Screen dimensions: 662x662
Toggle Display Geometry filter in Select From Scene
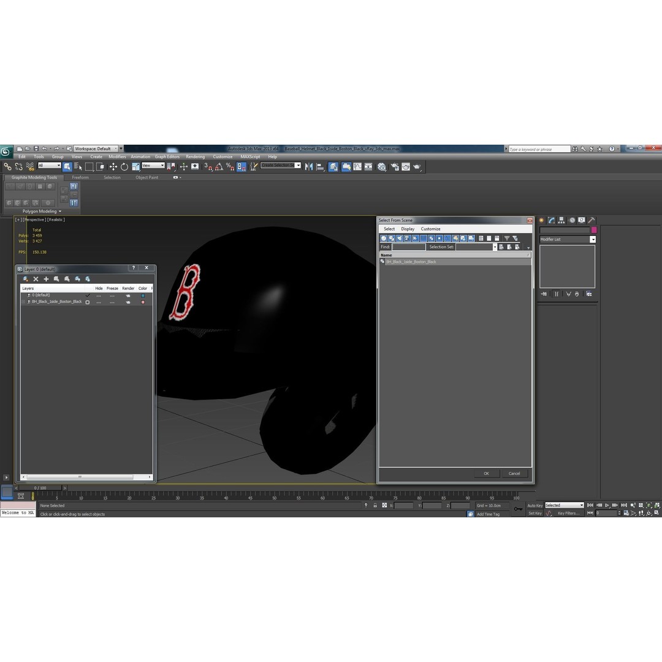tap(384, 238)
